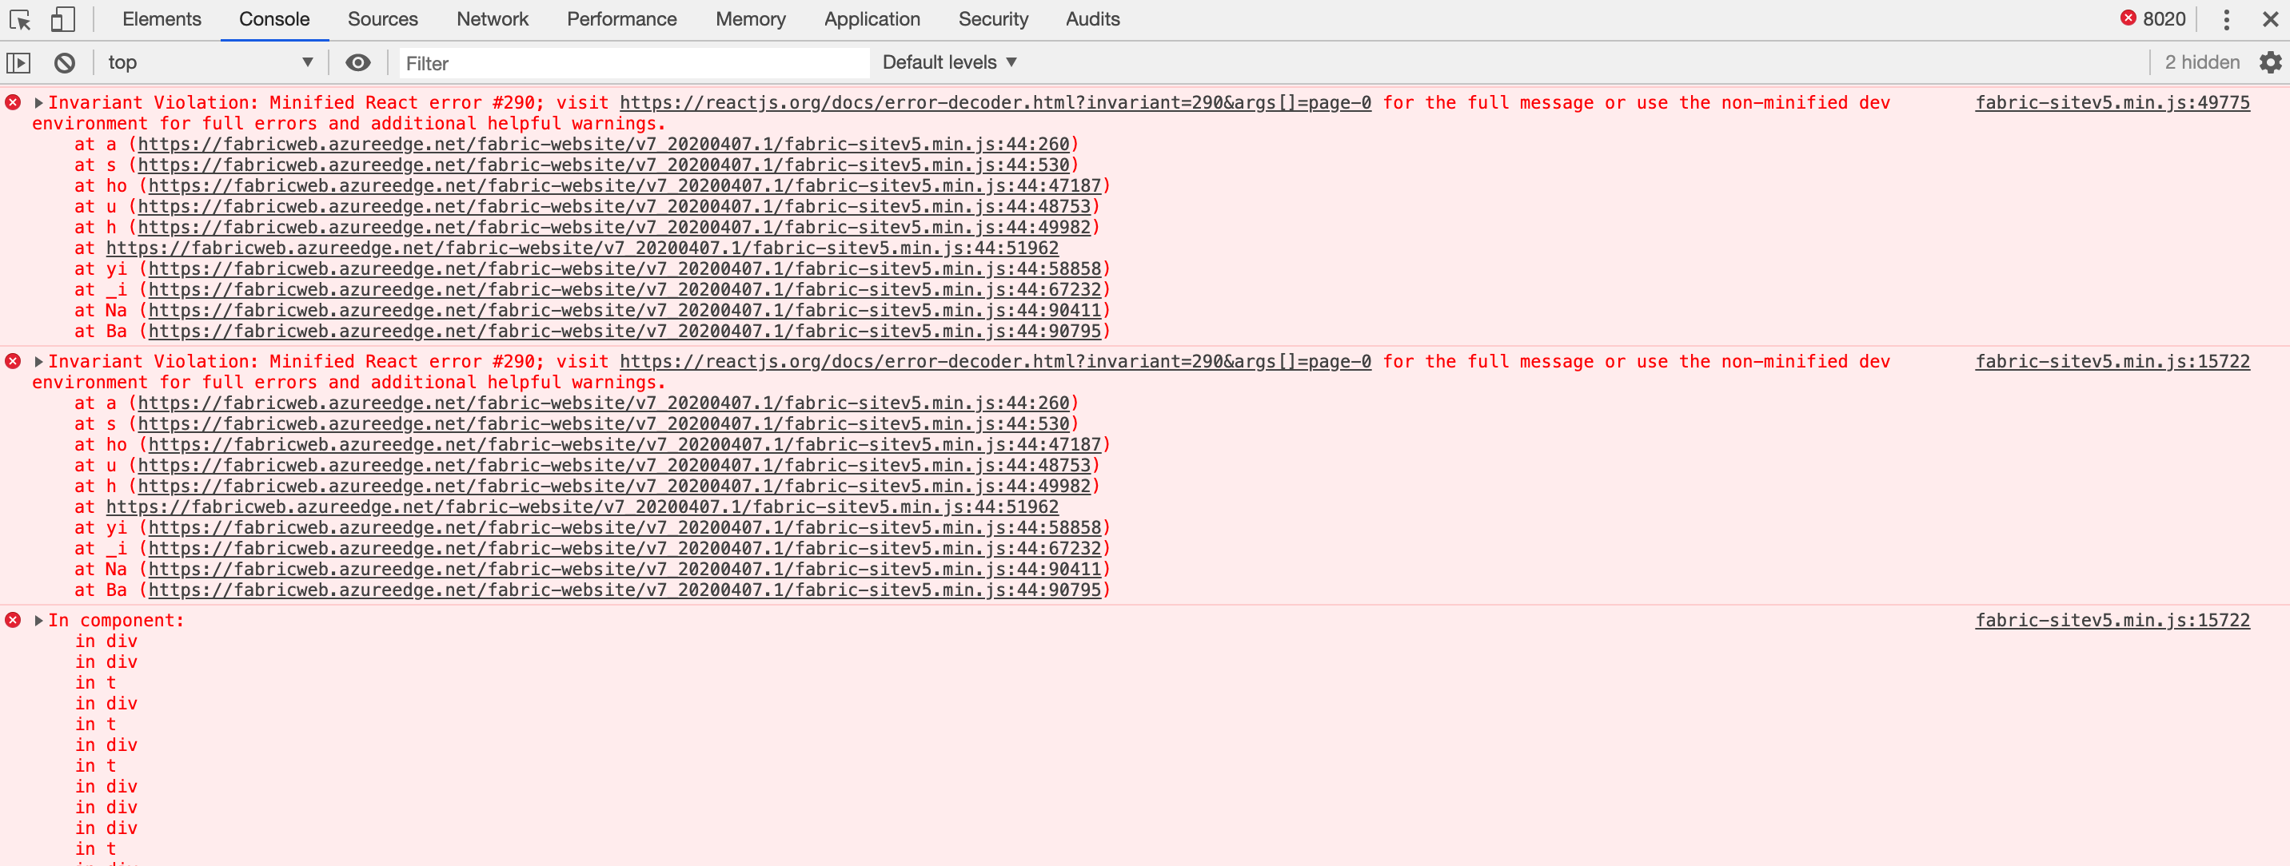The image size is (2290, 866).
Task: Select the inspect element cursor tool
Action: [x=19, y=18]
